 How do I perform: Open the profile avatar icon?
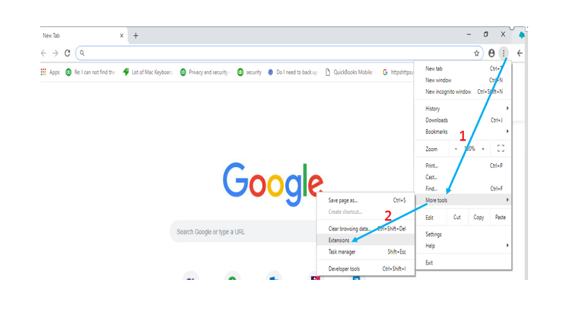(x=492, y=53)
